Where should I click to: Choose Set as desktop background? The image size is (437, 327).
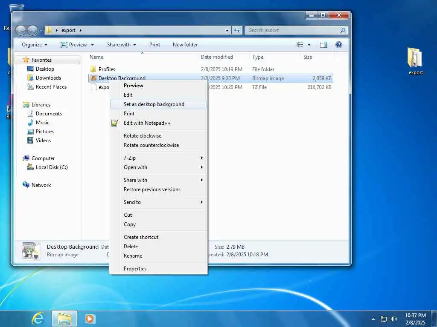(158, 104)
